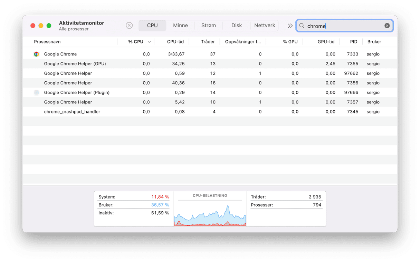This screenshot has width=420, height=262.
Task: Clear the search field text
Action: coord(387,26)
